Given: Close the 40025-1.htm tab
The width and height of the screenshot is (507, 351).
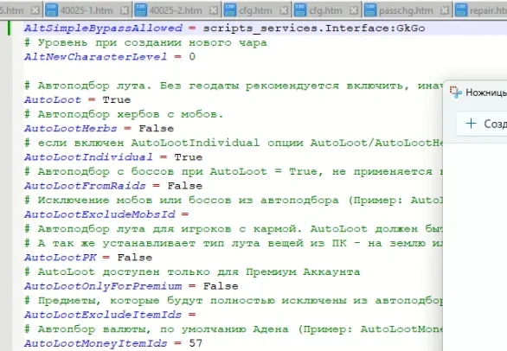Looking at the screenshot, I should (x=125, y=10).
